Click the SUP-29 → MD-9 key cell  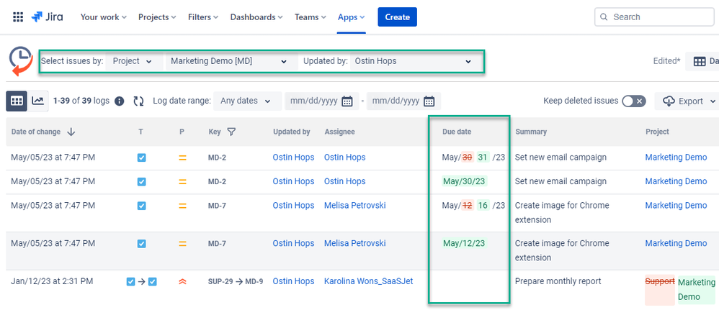click(236, 282)
